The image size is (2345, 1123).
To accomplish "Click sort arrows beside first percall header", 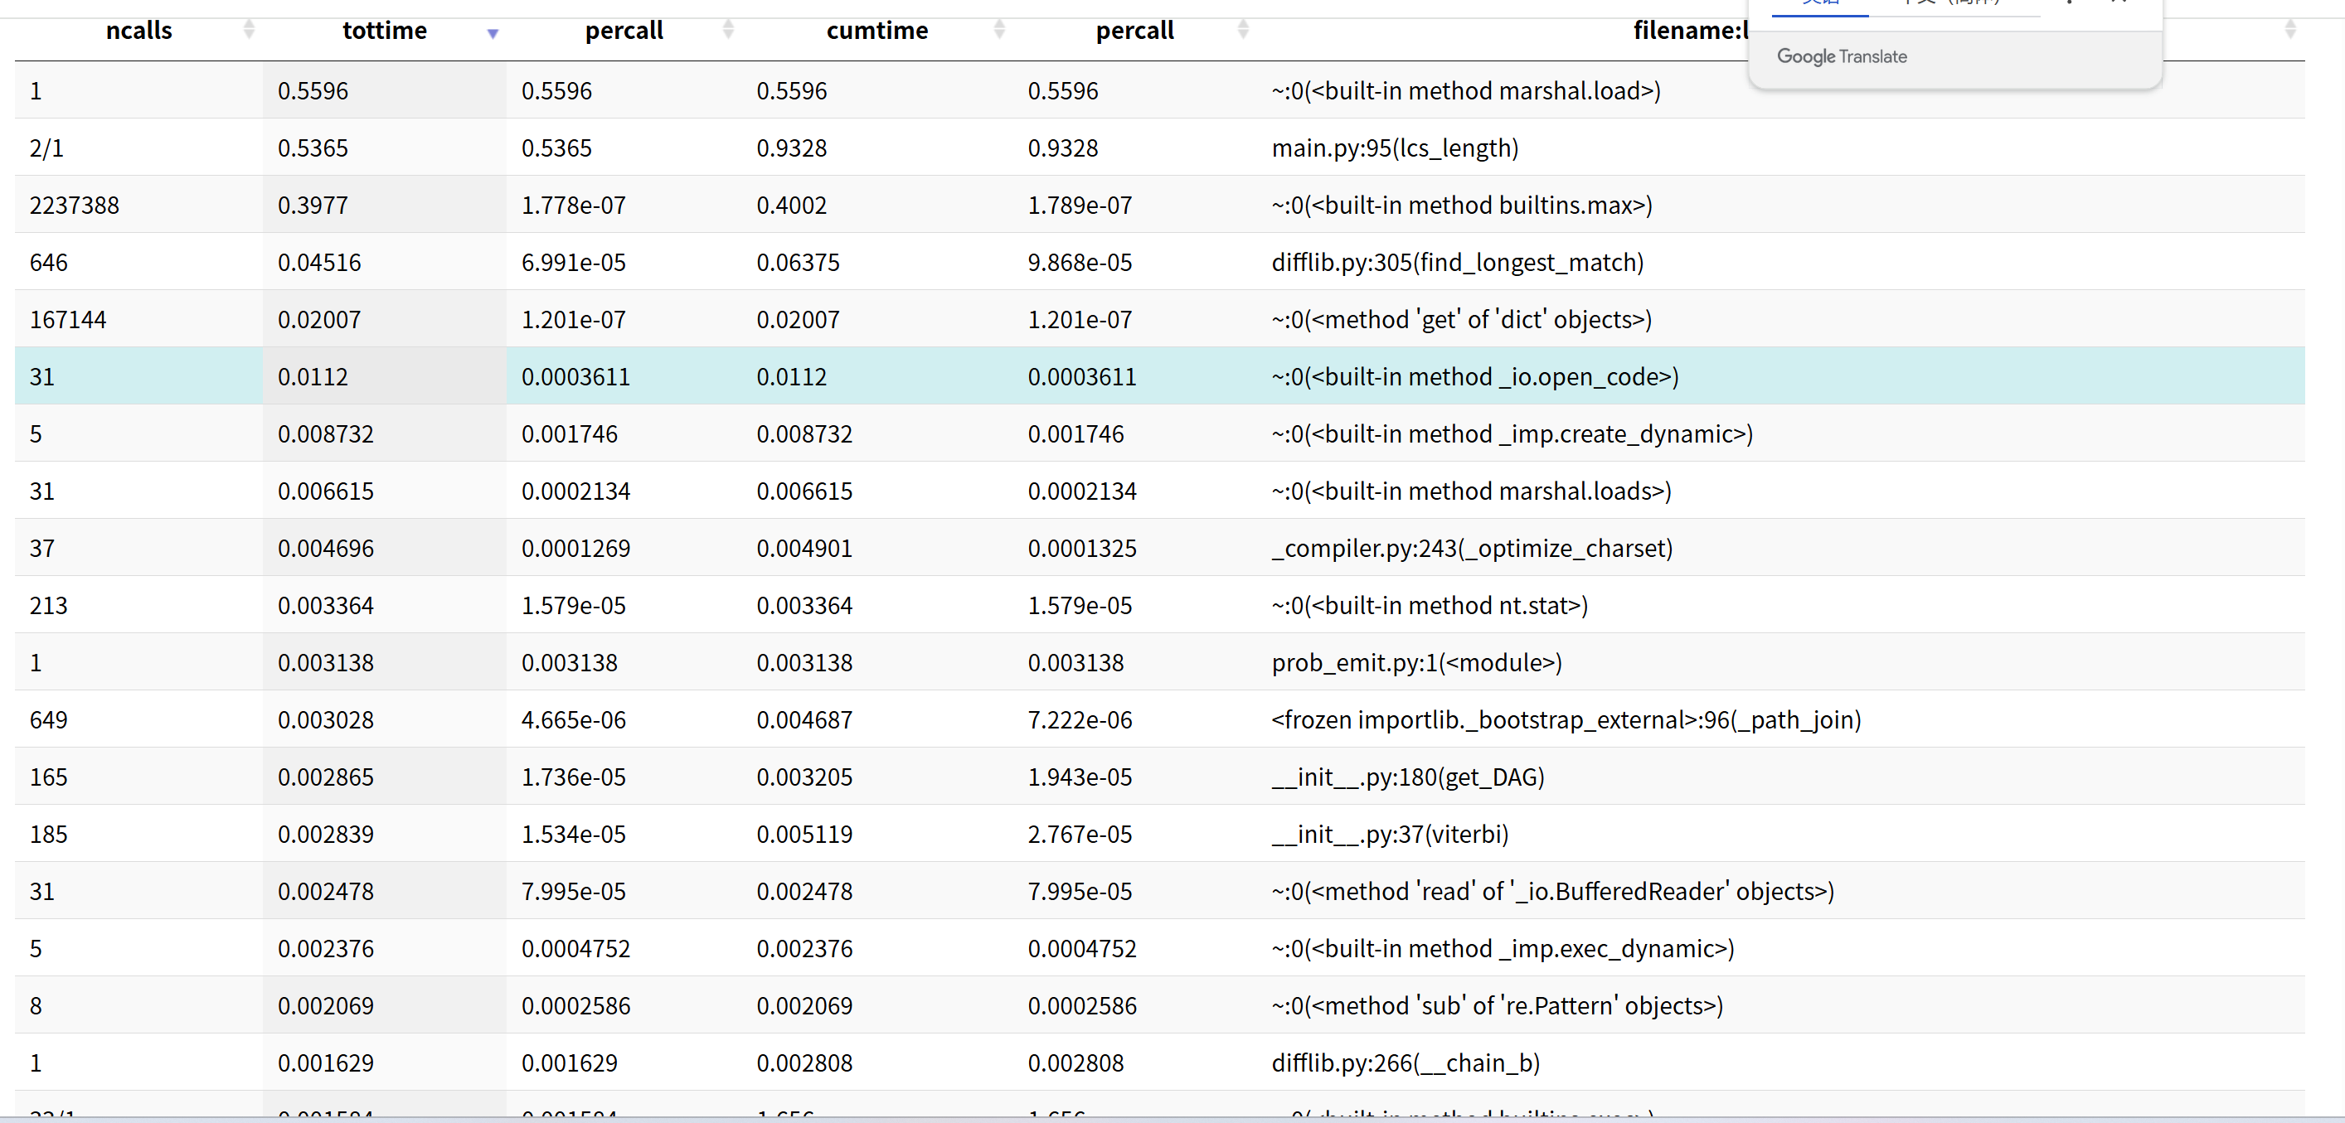I will click(727, 30).
